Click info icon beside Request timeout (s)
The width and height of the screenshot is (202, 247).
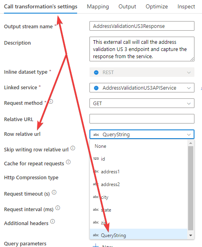tap(54, 192)
